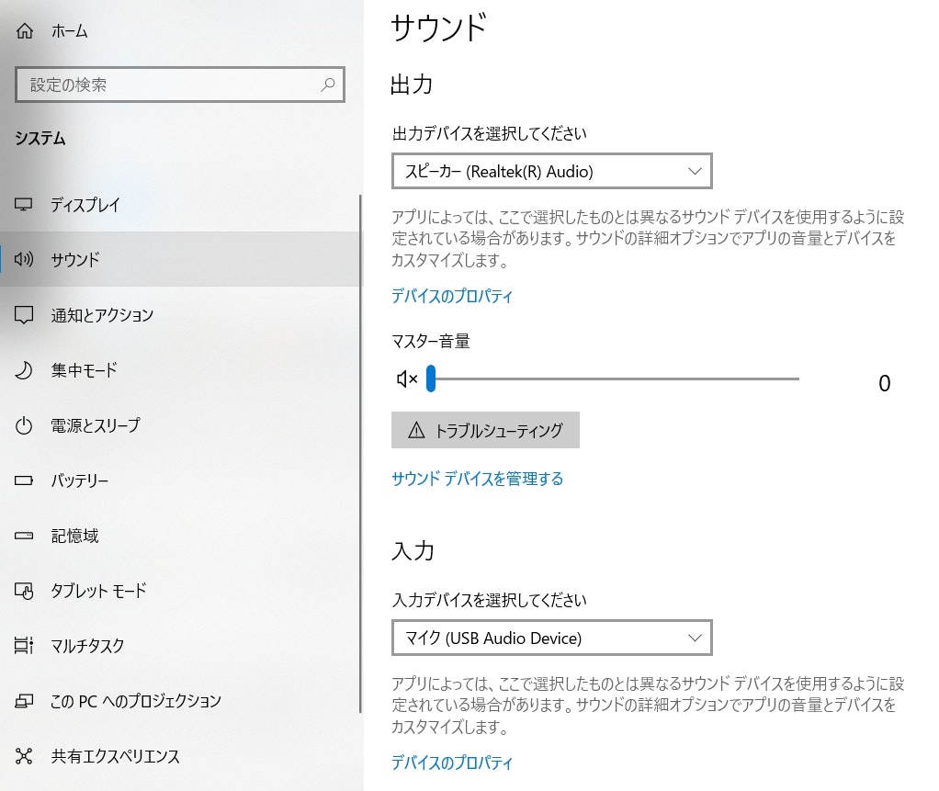
Task: Click the マルチタスク icon
Action: click(23, 646)
